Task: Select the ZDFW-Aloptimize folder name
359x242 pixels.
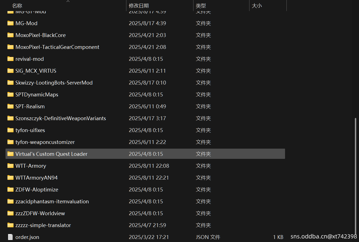Action: (x=37, y=190)
